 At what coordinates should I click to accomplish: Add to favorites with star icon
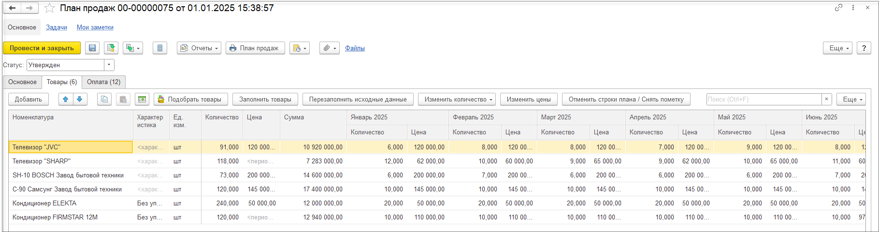[x=50, y=8]
